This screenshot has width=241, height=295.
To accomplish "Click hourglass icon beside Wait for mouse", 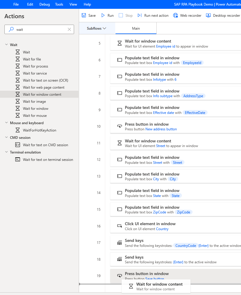I will tap(18, 116).
